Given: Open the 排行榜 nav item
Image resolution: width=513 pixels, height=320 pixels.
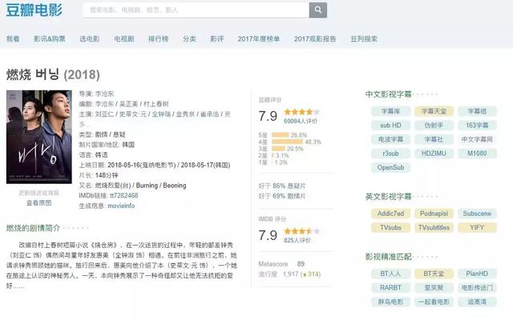Looking at the screenshot, I should 159,39.
